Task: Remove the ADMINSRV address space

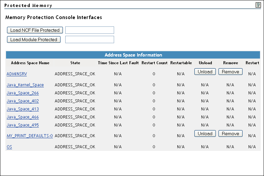Action: tap(230, 72)
